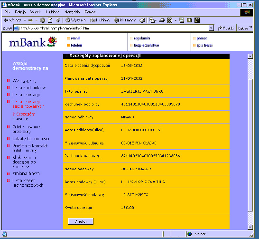The width and height of the screenshot is (259, 239).
Task: Click the third sidebar menu item
Action: click(26, 95)
